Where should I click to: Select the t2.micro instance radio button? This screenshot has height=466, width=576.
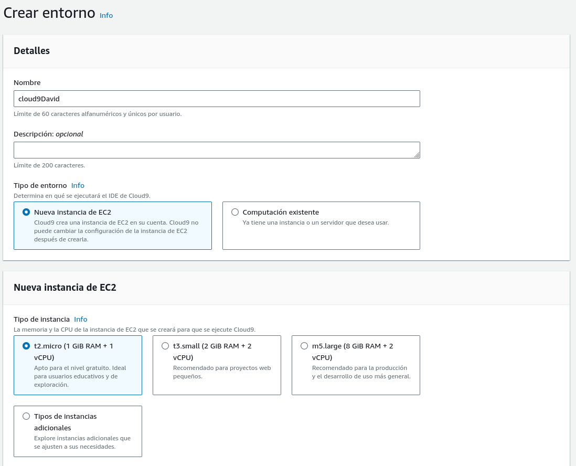[x=26, y=346]
